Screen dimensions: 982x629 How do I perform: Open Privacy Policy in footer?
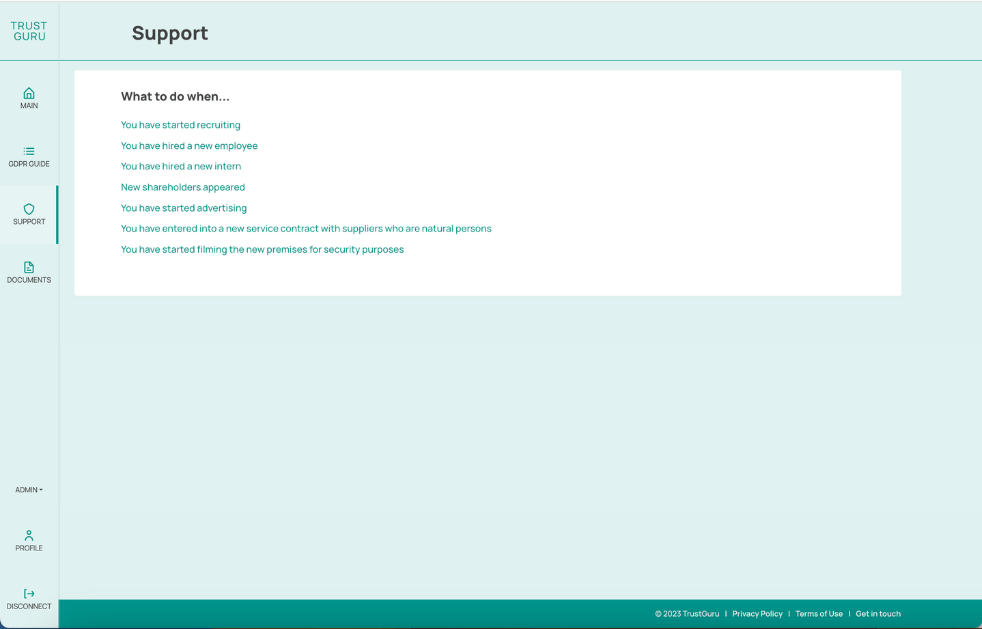pyautogui.click(x=757, y=614)
